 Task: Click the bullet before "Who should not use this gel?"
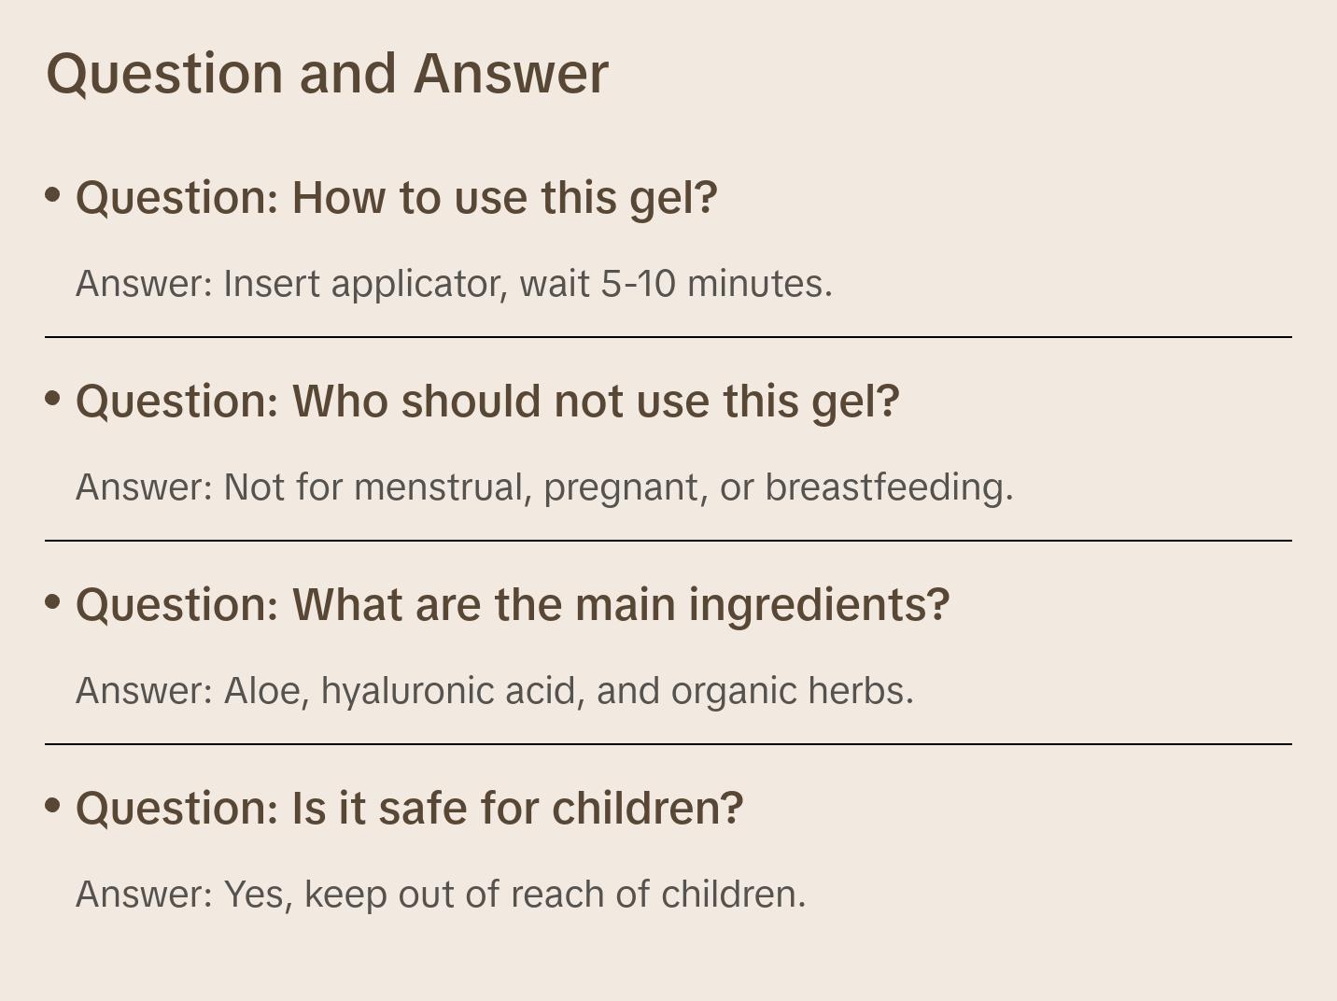[53, 399]
